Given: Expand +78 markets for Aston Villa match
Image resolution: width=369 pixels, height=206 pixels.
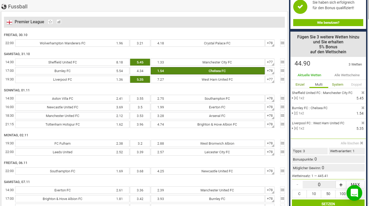Looking at the screenshot, I should click(x=270, y=98).
